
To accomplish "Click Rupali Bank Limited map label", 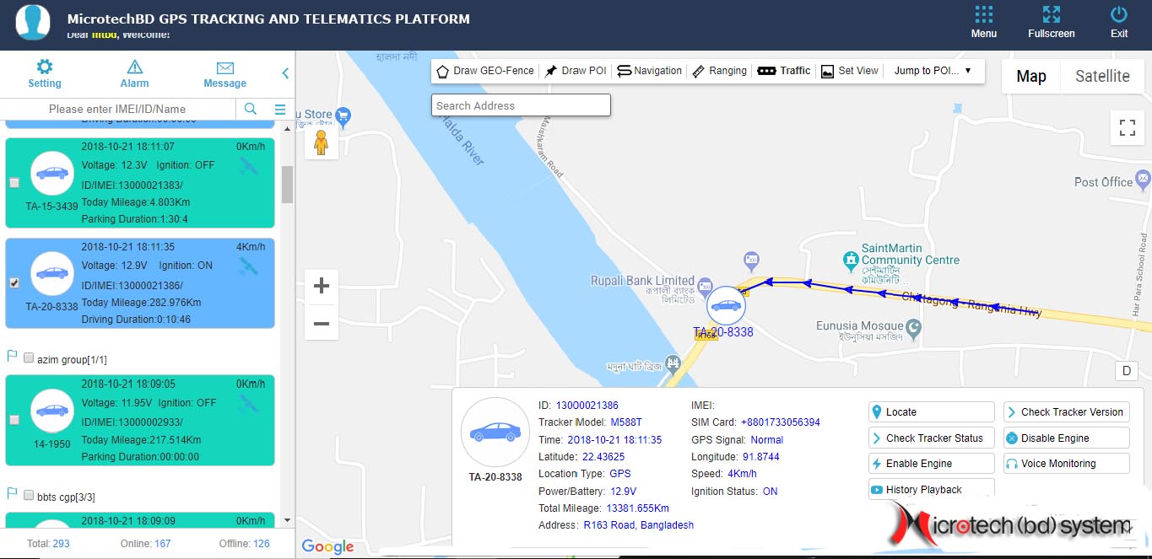I will [642, 281].
